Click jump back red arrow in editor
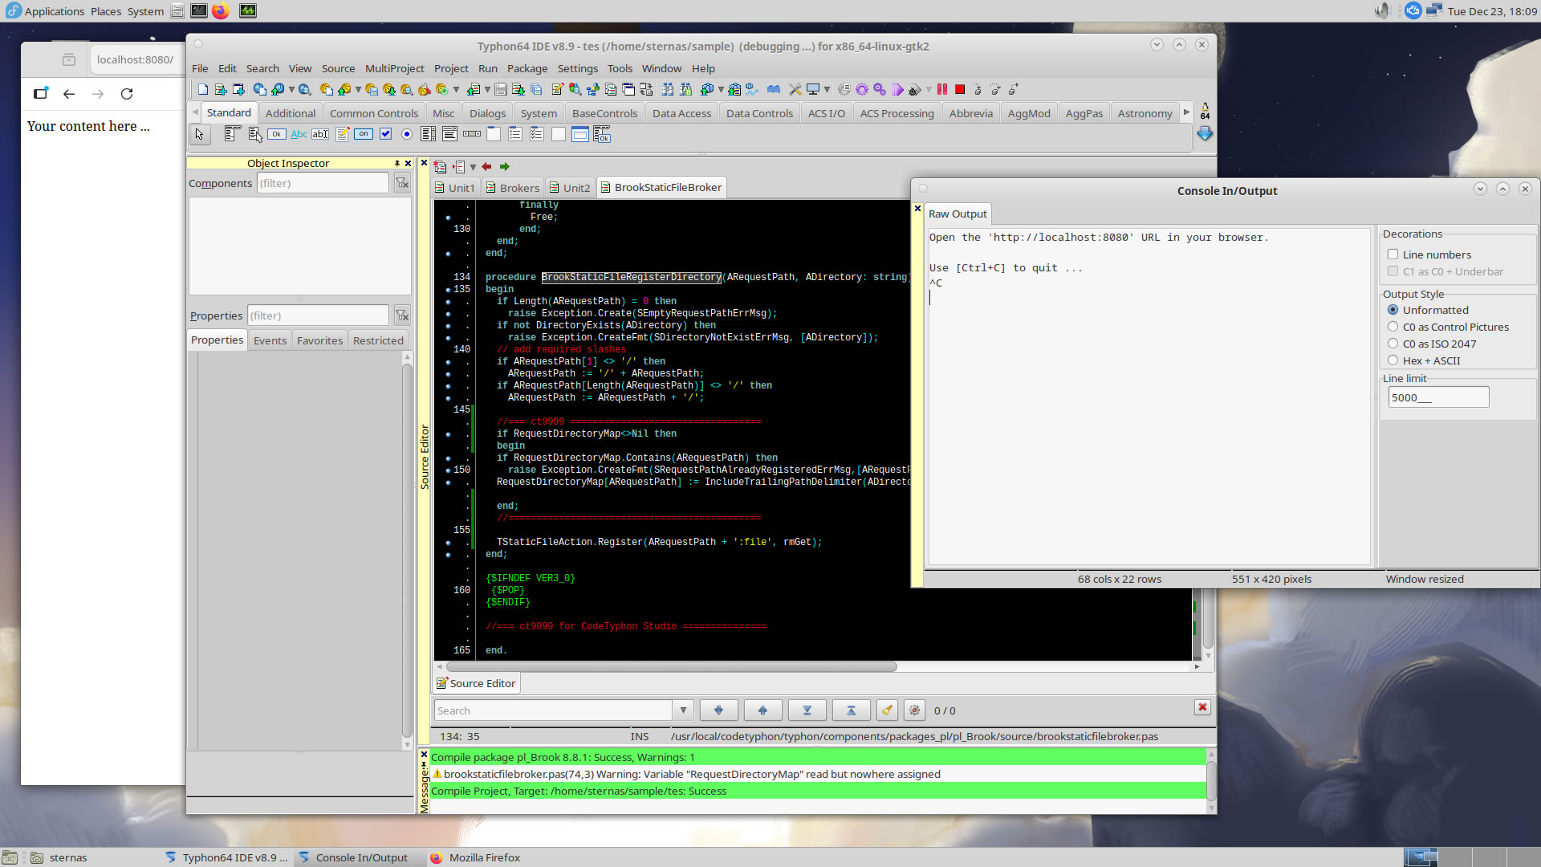Image resolution: width=1541 pixels, height=867 pixels. pos(486,167)
